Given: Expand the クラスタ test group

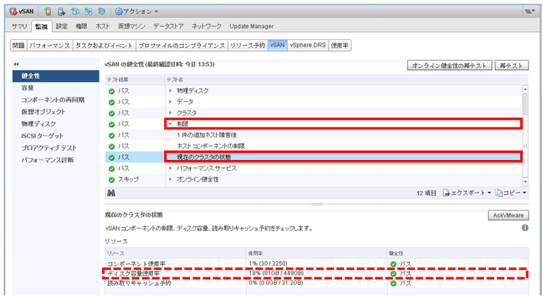Looking at the screenshot, I should (170, 113).
